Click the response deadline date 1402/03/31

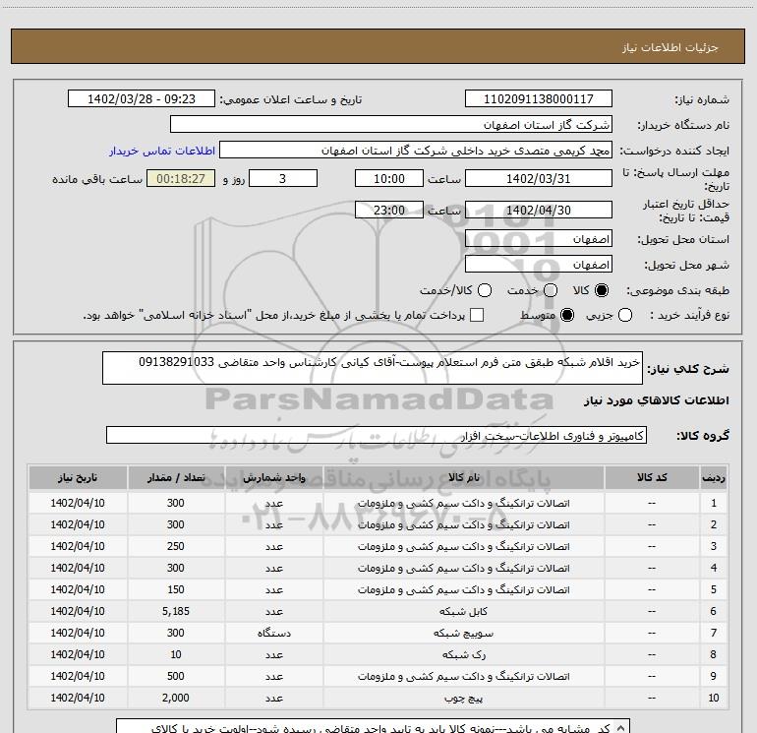539,178
